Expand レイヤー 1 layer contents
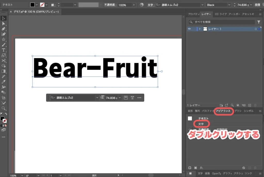The height and width of the screenshot is (177, 264). pos(200,29)
